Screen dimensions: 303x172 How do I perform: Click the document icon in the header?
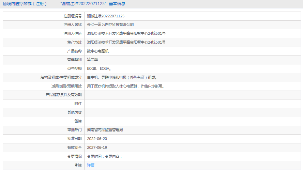5,4
